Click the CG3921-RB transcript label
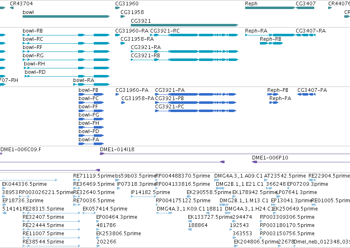 point(145,56)
